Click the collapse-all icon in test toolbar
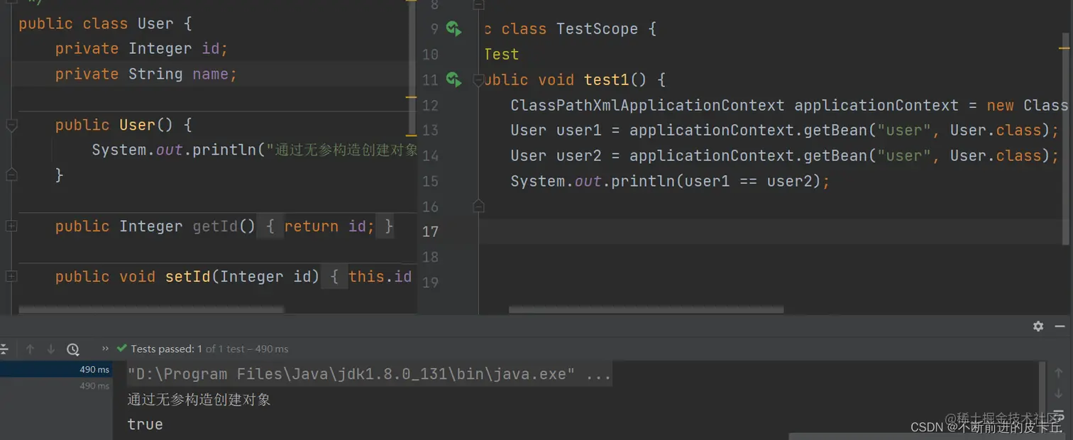 pyautogui.click(x=4, y=349)
